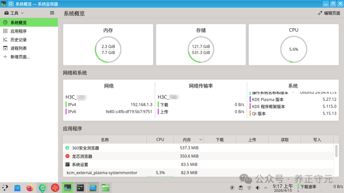Open the 工具 tools dropdown menu
The height and width of the screenshot is (193, 344).
point(14,13)
